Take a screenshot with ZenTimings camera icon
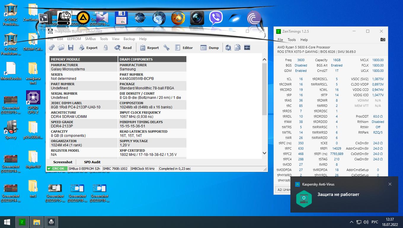This screenshot has width=403, height=228. tap(383, 39)
